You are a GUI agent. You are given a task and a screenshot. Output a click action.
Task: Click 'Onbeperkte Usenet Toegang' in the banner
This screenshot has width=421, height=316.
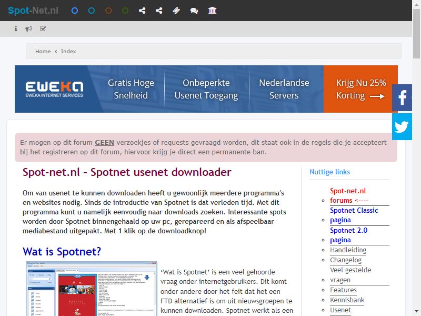tap(206, 89)
